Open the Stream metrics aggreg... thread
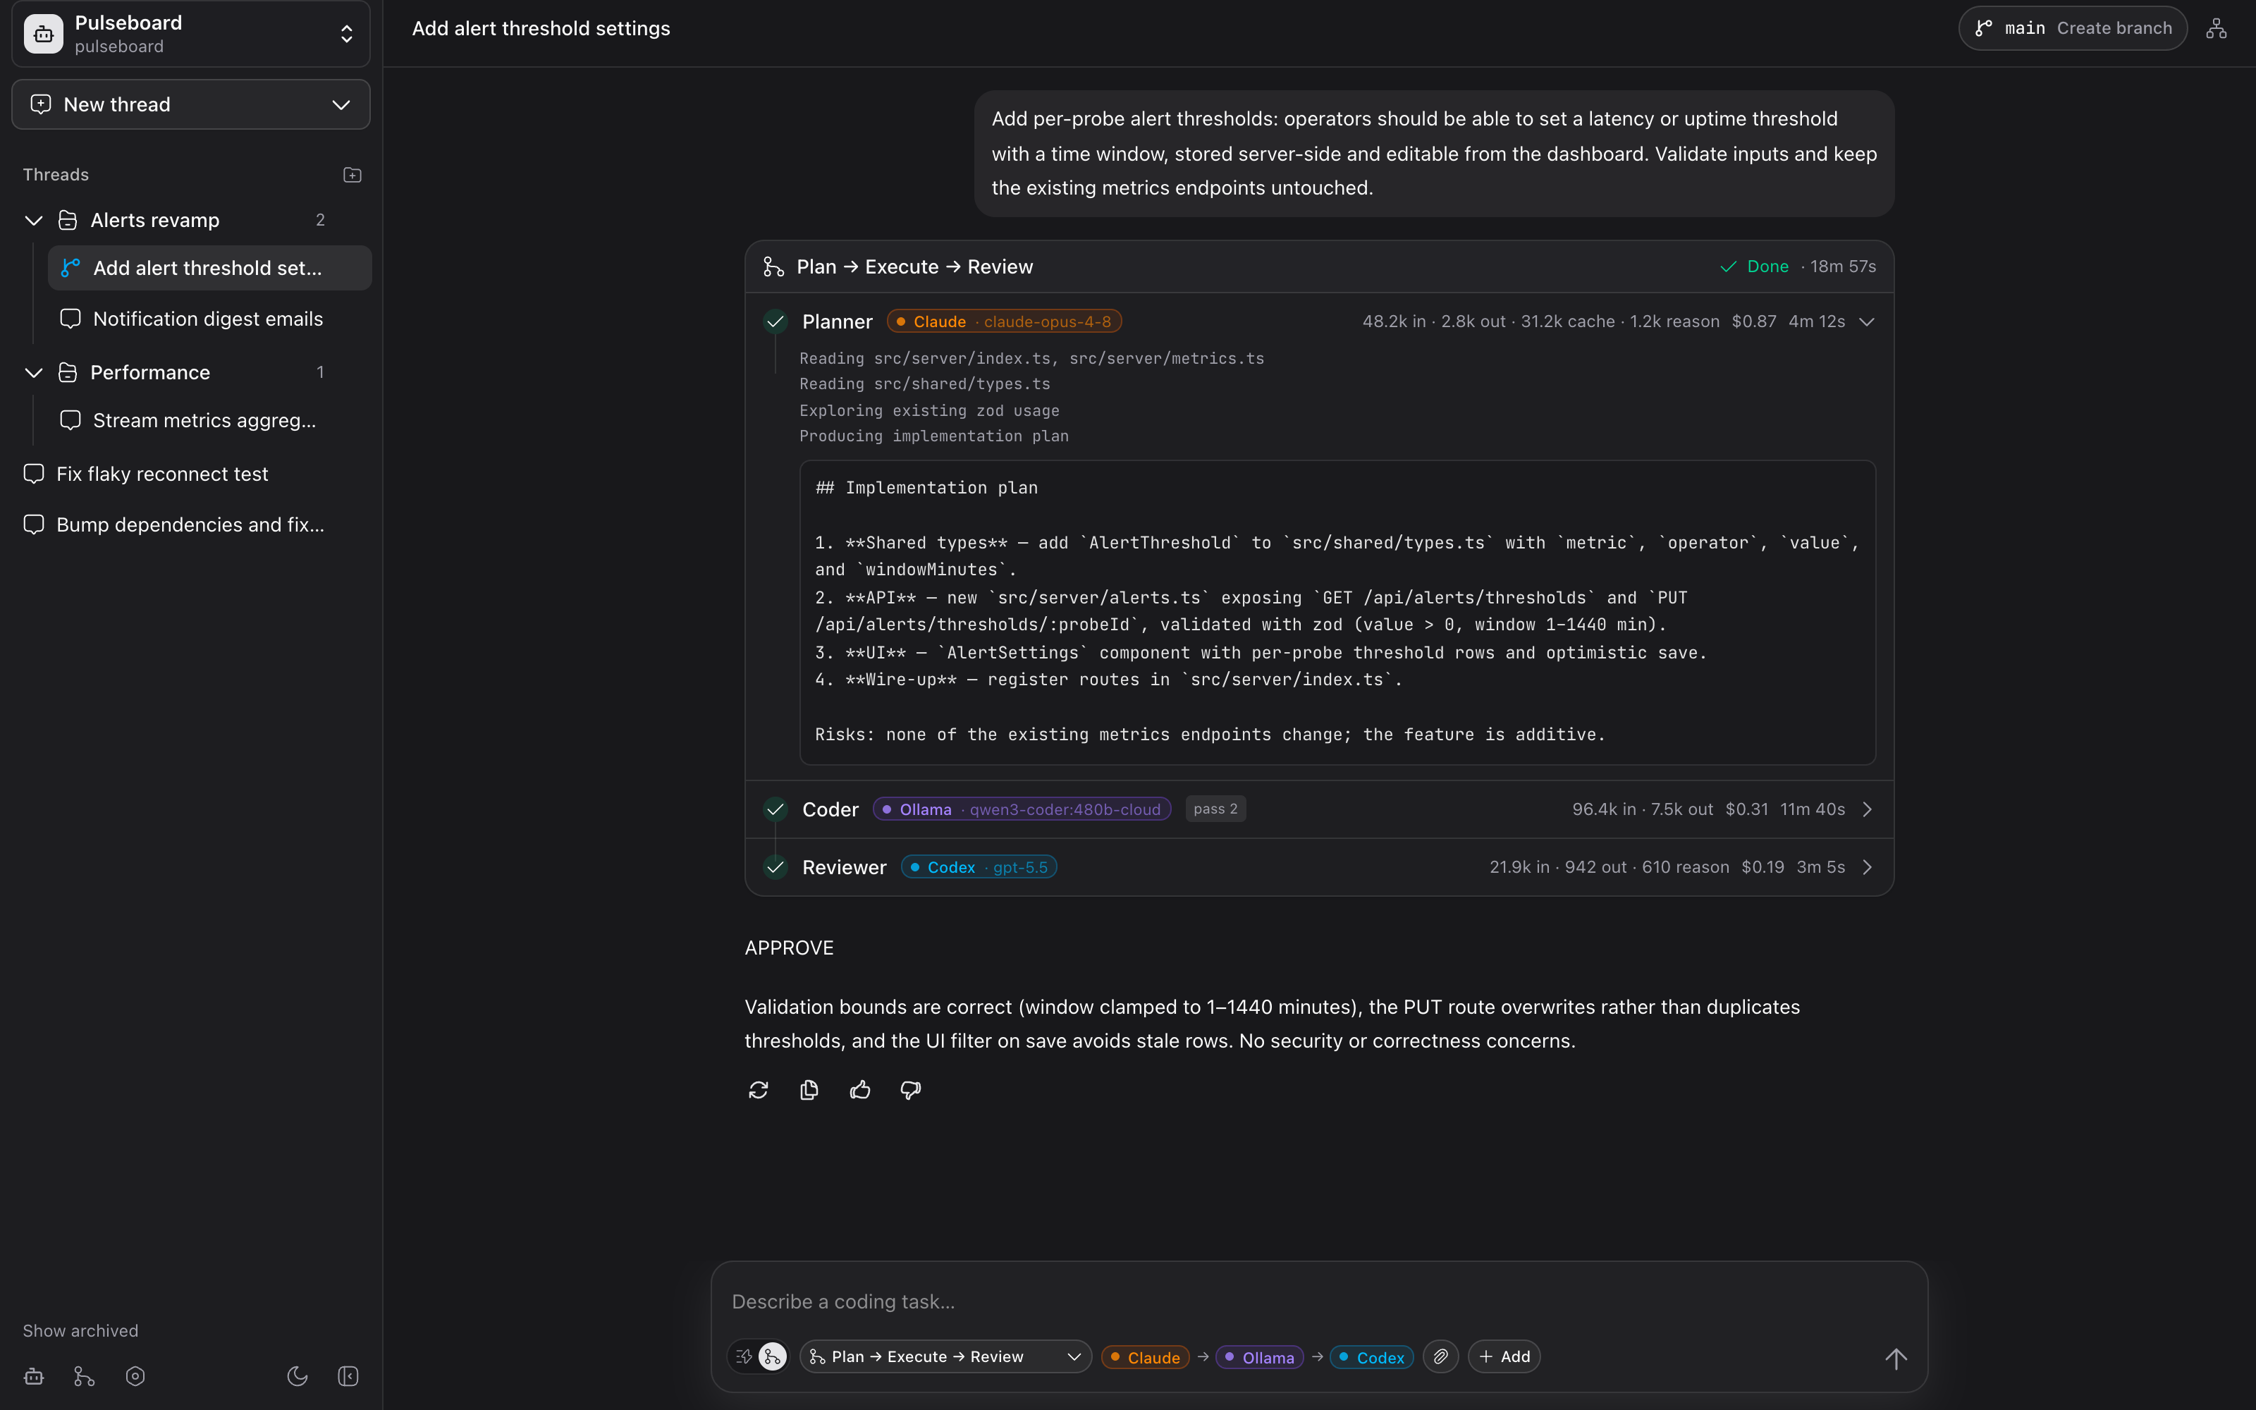 (x=210, y=421)
